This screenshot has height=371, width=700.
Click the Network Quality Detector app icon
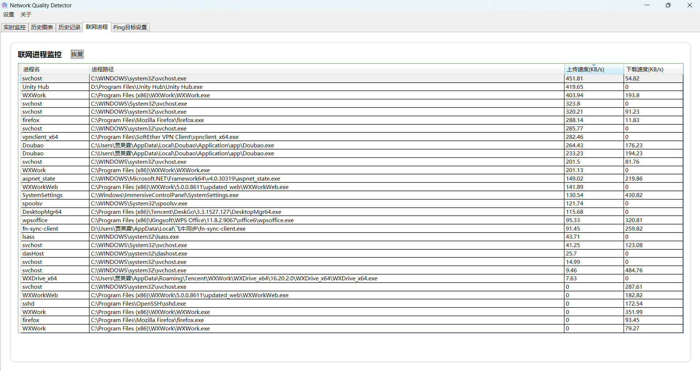point(4,5)
